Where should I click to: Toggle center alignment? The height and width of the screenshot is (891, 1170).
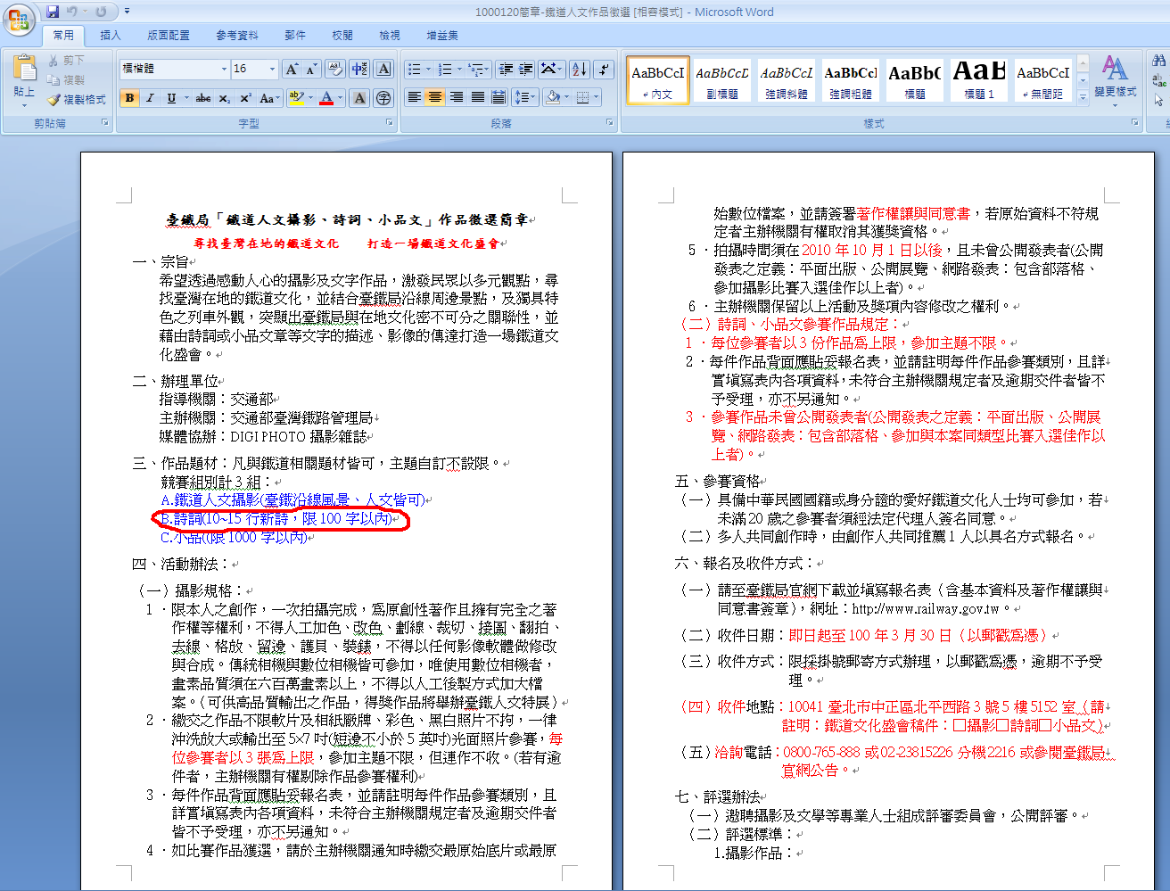pos(434,97)
